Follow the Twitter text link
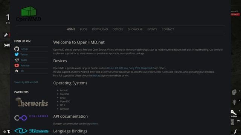The height and width of the screenshot is (135, 241). click(24, 54)
